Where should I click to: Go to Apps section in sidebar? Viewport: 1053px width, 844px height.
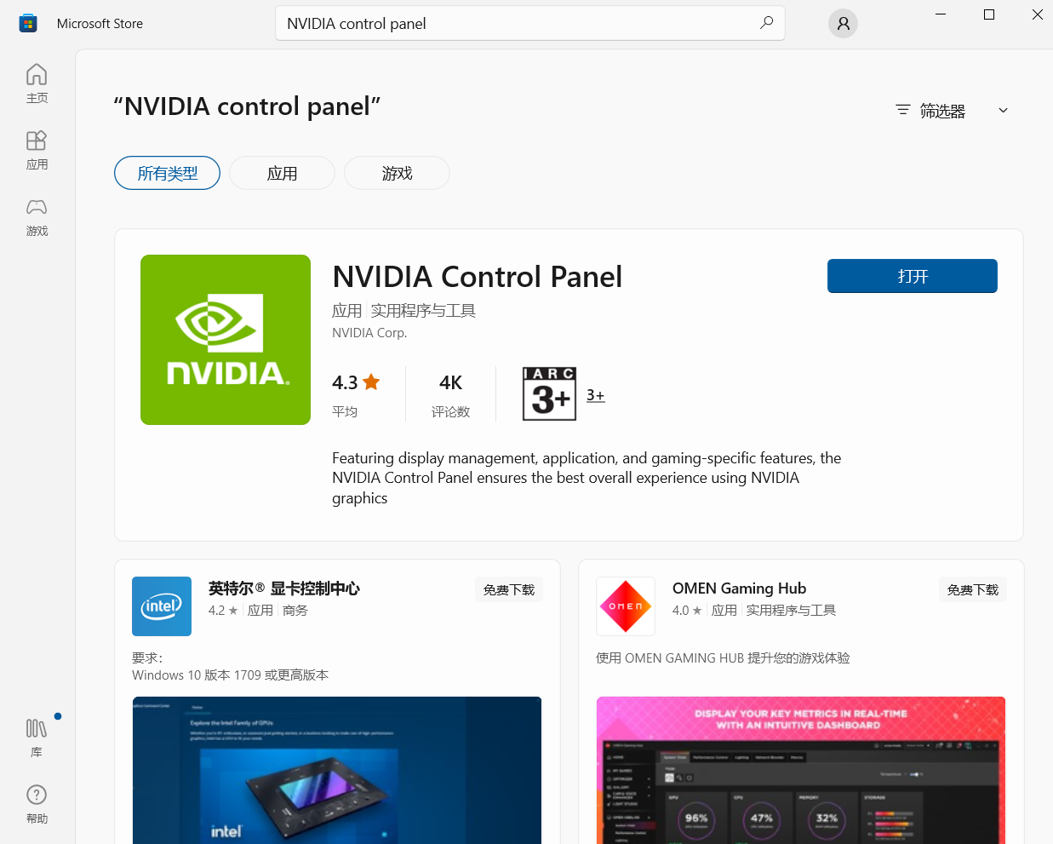37,150
